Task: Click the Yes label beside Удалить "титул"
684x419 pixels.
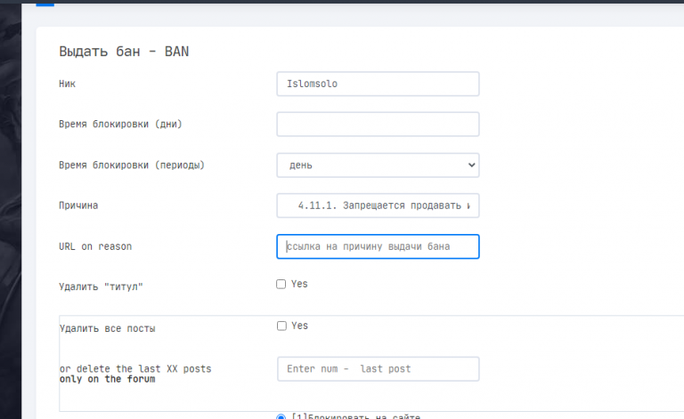Action: (x=299, y=284)
